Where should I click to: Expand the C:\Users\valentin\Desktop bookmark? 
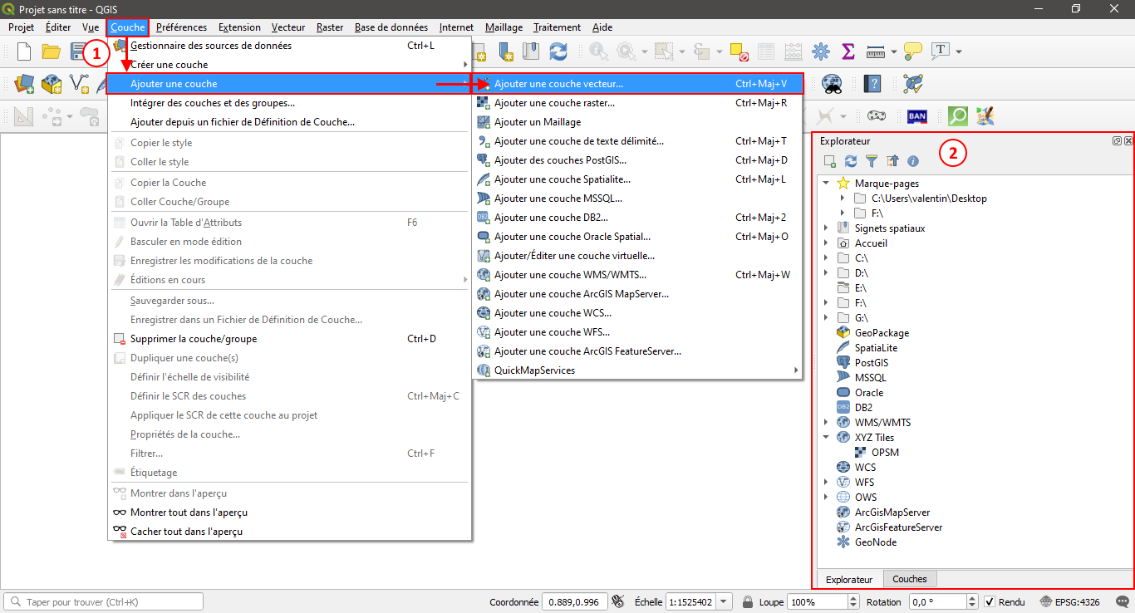(x=843, y=199)
